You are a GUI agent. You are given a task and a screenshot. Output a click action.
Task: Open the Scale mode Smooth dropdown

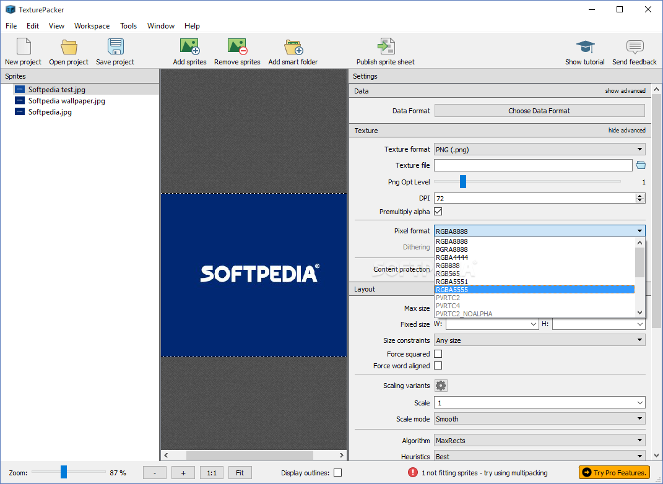coord(540,419)
